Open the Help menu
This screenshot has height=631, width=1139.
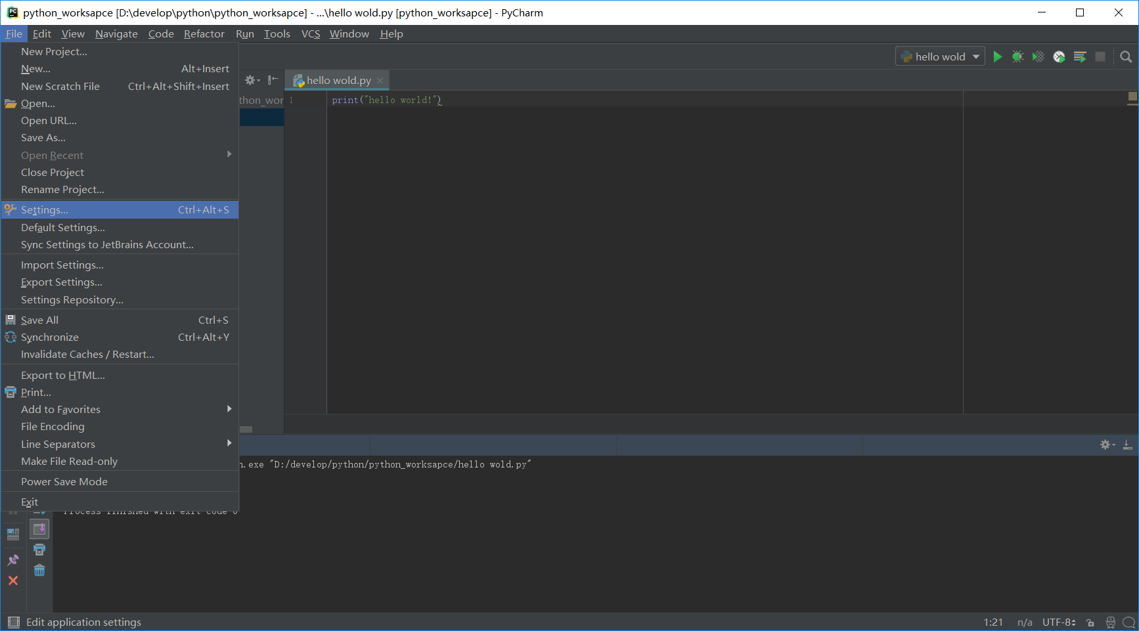coord(391,33)
